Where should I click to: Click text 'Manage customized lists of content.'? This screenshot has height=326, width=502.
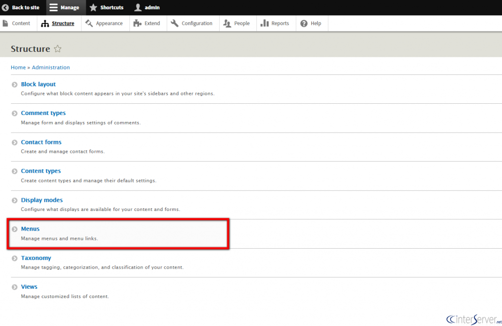(65, 296)
